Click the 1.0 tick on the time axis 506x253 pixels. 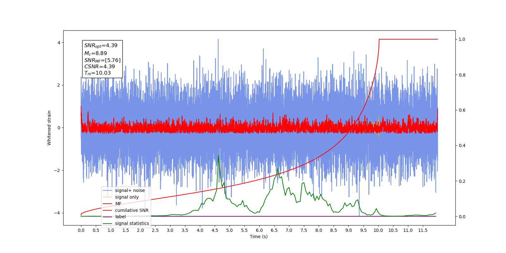[x=111, y=230]
